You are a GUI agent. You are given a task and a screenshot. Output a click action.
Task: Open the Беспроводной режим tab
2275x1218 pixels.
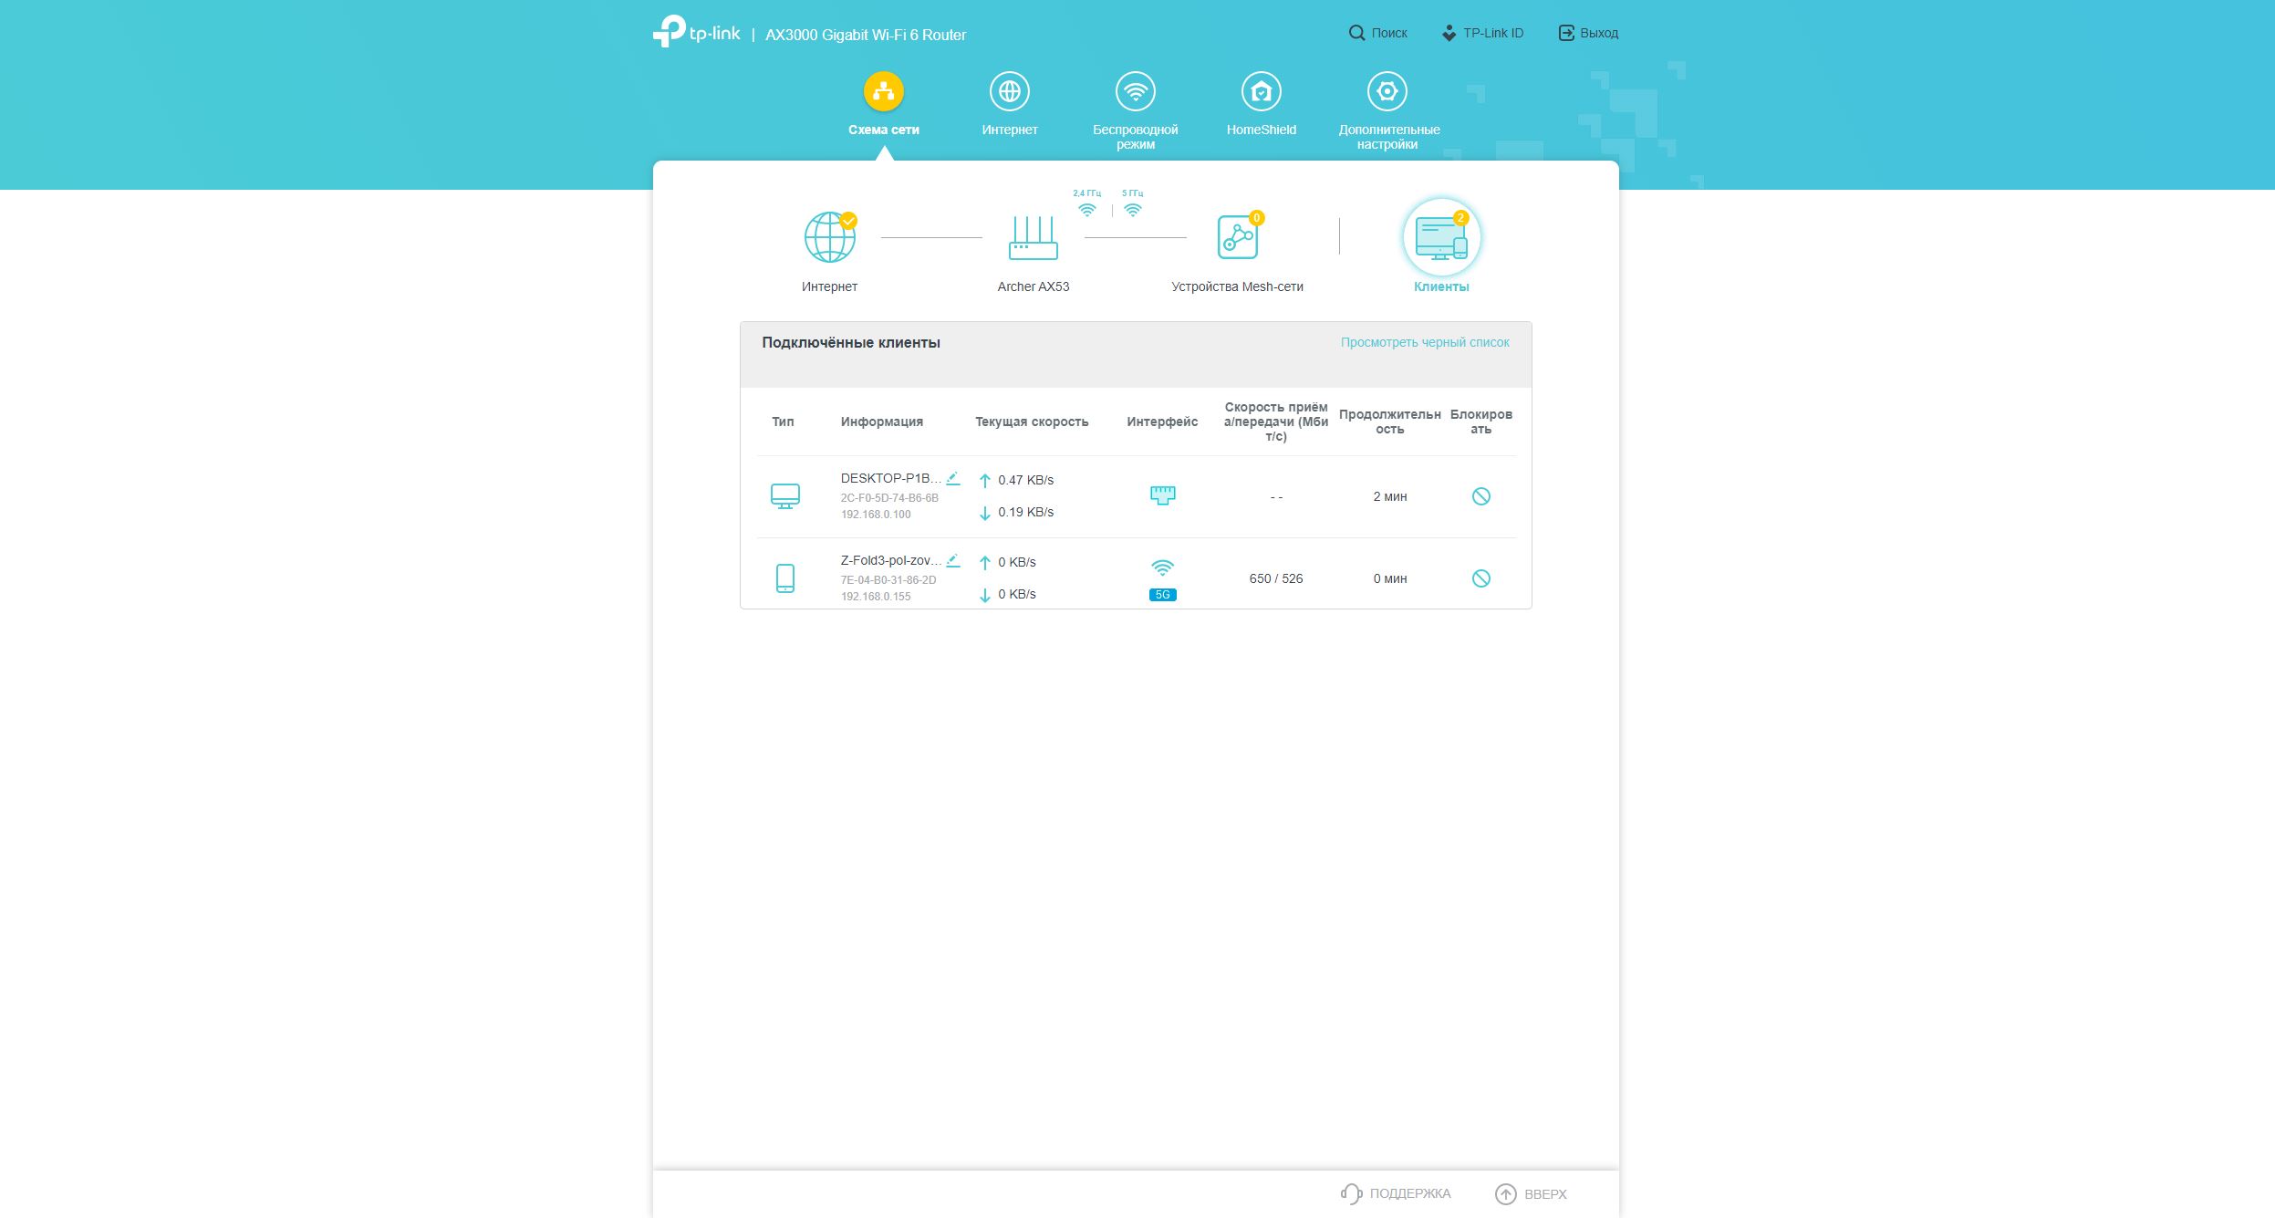1135,111
